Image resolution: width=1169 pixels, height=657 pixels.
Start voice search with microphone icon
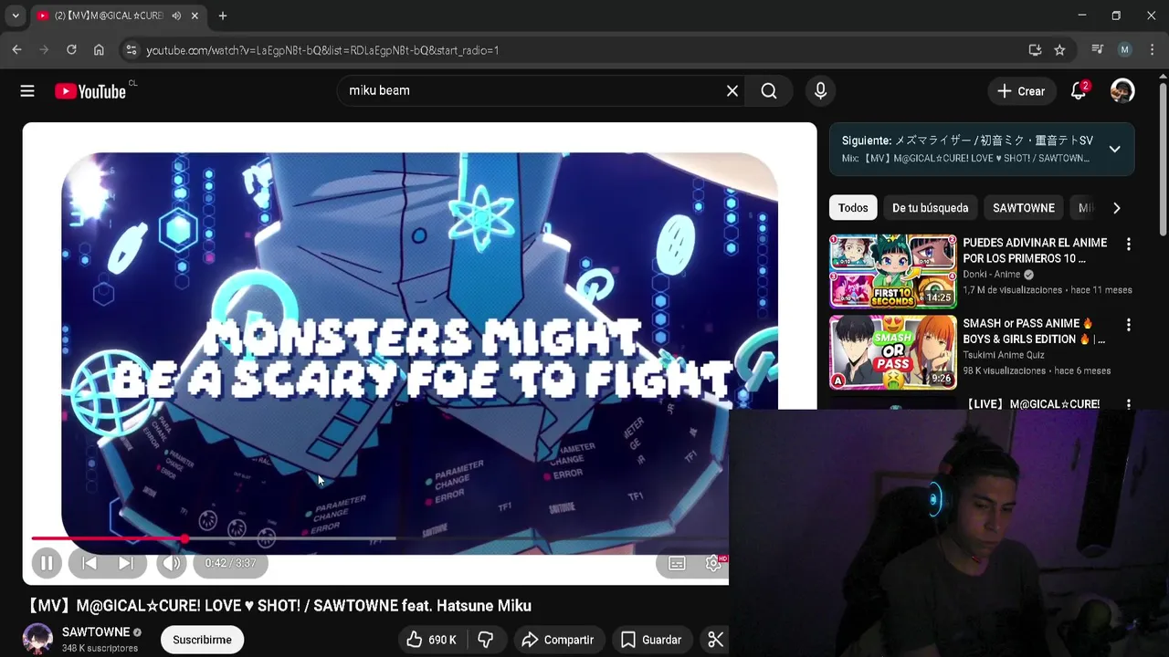pyautogui.click(x=820, y=90)
